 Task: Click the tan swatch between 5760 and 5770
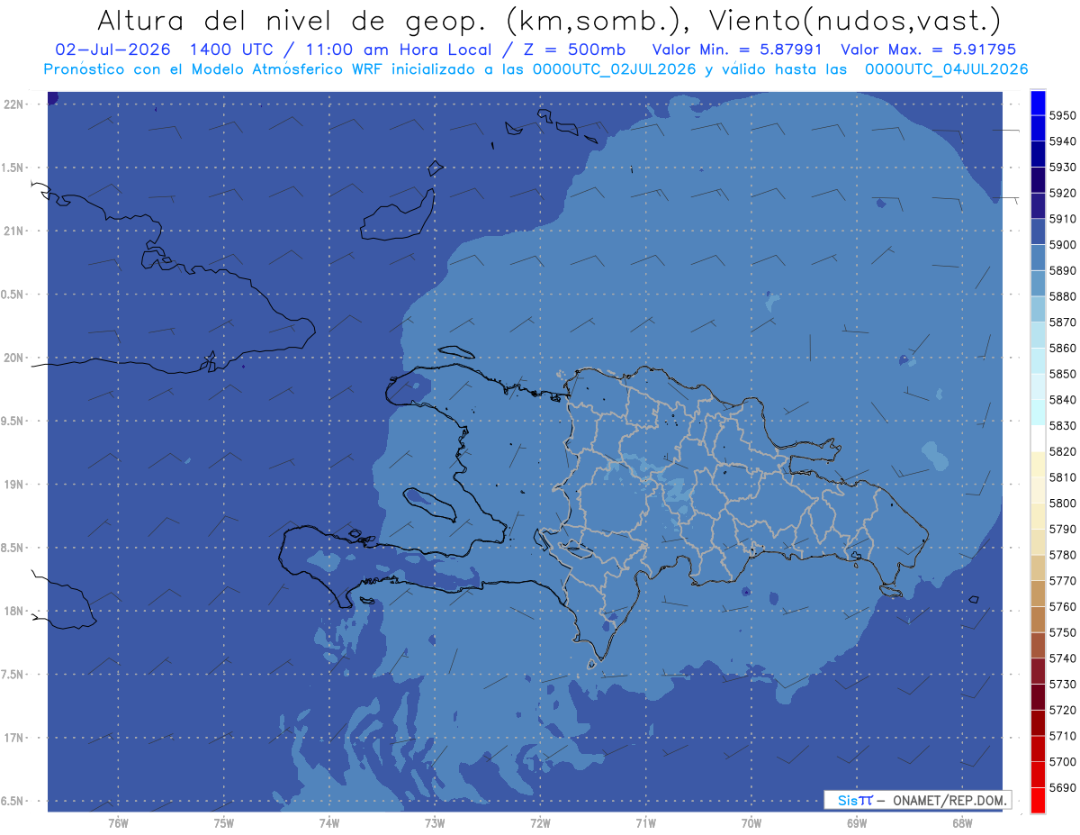click(1038, 594)
